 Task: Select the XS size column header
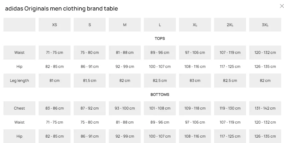click(55, 25)
